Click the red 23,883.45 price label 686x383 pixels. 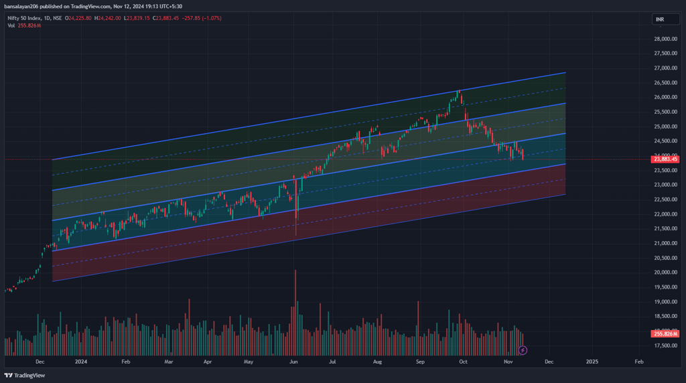[x=665, y=159]
